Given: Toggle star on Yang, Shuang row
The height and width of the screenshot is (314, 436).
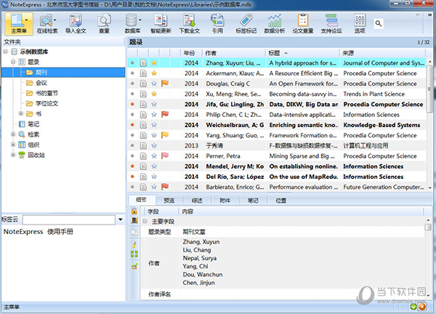Looking at the screenshot, I should (x=154, y=135).
